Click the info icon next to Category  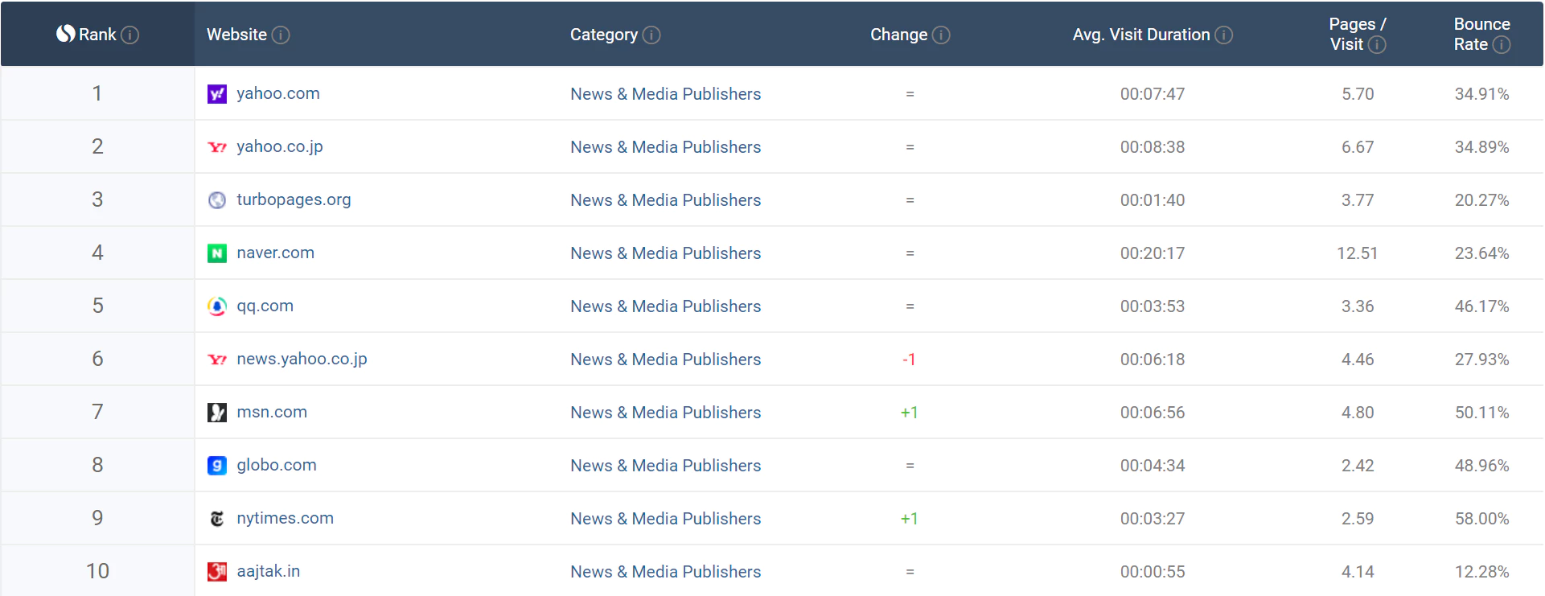click(x=651, y=35)
